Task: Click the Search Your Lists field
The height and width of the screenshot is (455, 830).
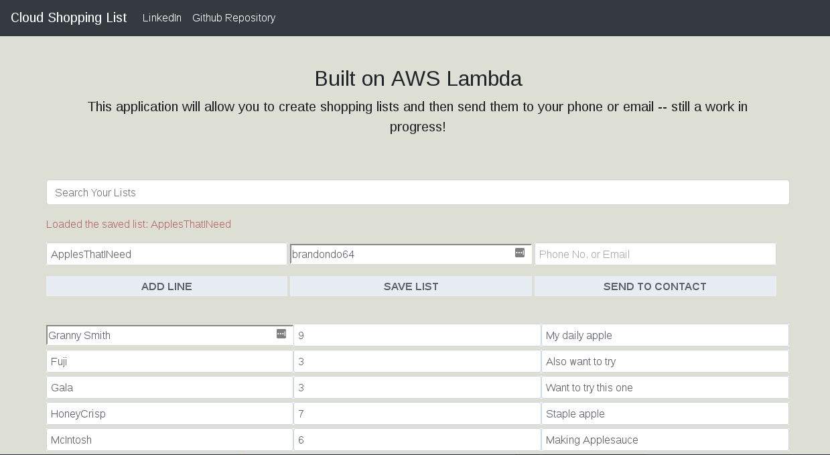Action: click(417, 192)
